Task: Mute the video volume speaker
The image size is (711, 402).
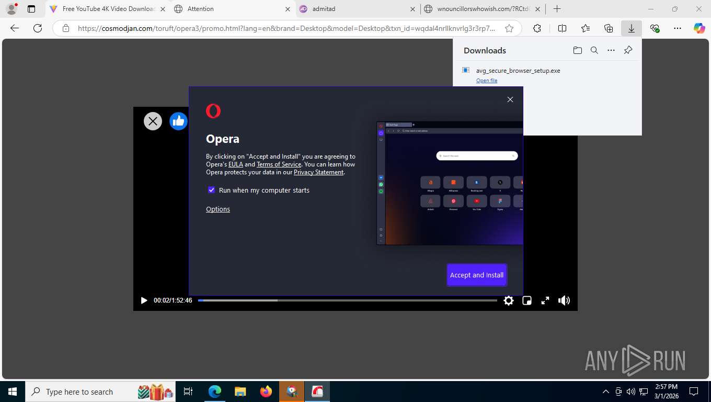Action: (564, 300)
